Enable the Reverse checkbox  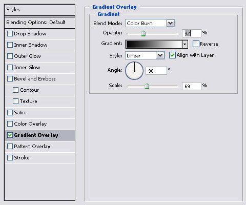tap(196, 44)
